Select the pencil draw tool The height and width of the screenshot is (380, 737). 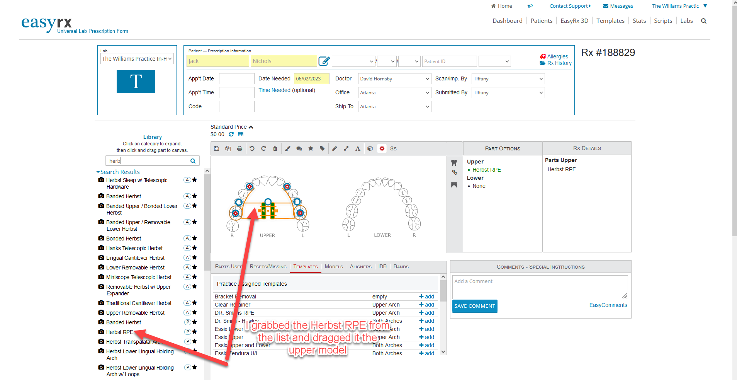335,148
